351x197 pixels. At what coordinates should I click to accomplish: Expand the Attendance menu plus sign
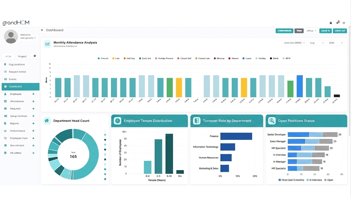(33, 101)
